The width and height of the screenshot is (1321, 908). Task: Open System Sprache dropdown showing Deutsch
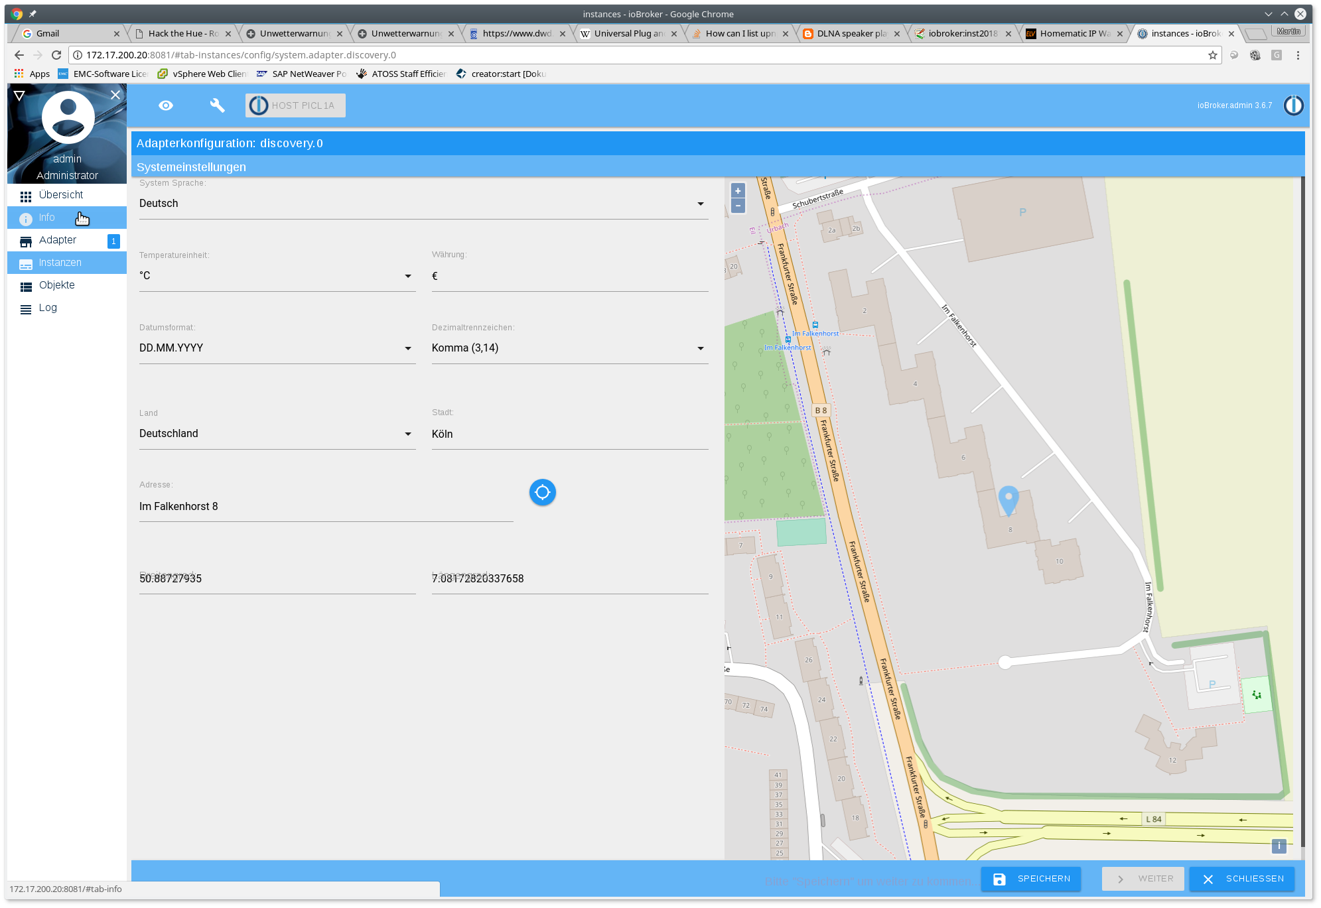[x=423, y=204]
